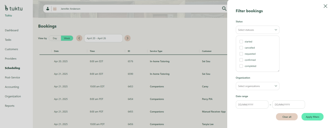Open Dashboard in the sidebar
Viewport: 330px width, 128px height.
[x=12, y=30]
